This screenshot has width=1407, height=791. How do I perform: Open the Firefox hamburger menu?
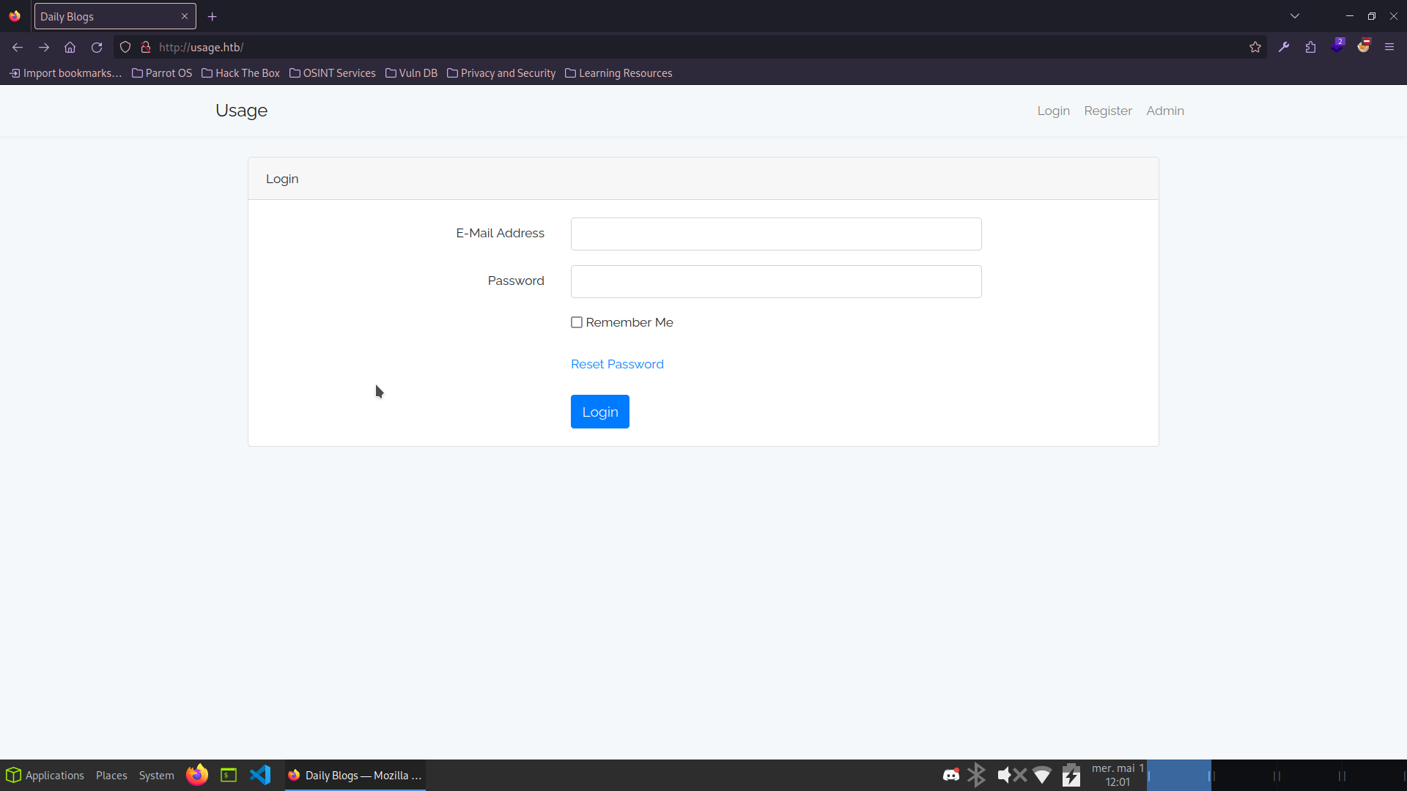[1389, 46]
